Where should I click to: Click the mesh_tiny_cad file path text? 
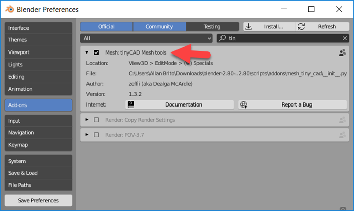pyautogui.click(x=238, y=74)
